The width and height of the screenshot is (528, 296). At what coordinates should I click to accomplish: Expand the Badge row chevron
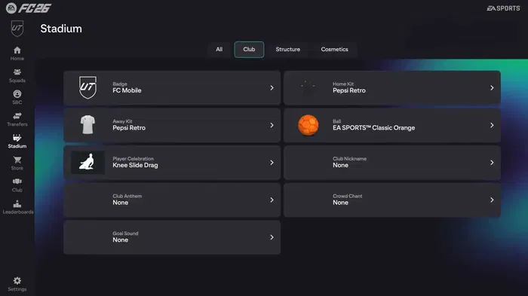coord(272,88)
